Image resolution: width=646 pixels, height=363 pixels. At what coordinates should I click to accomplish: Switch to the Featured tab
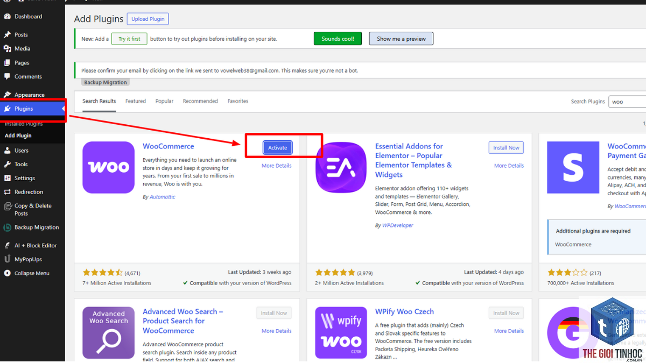pyautogui.click(x=136, y=101)
